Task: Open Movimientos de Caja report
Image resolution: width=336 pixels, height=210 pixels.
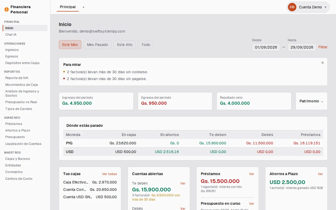Action: (25, 85)
